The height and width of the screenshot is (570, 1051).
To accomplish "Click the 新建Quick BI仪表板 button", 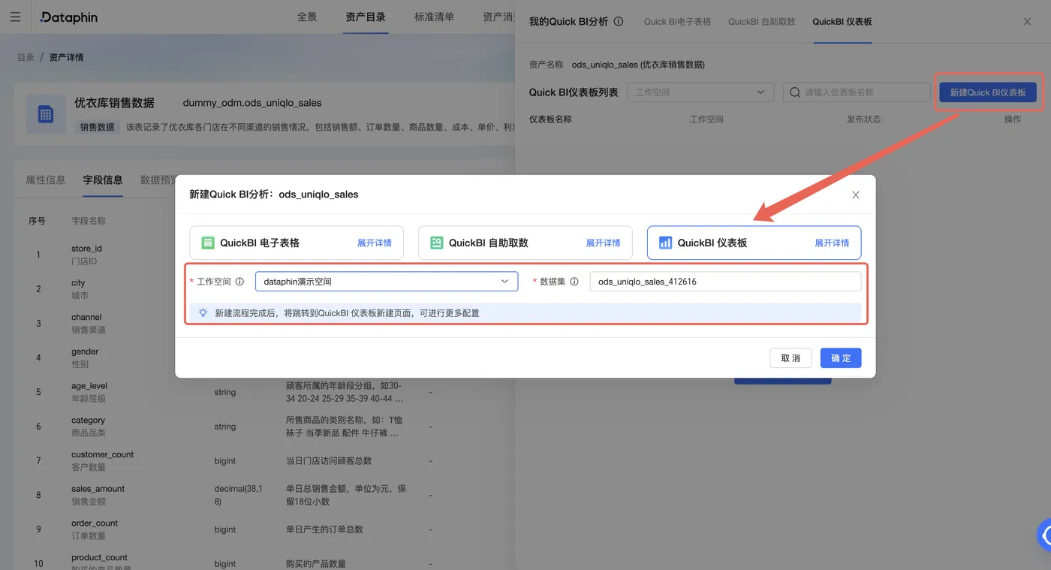I will pos(988,92).
